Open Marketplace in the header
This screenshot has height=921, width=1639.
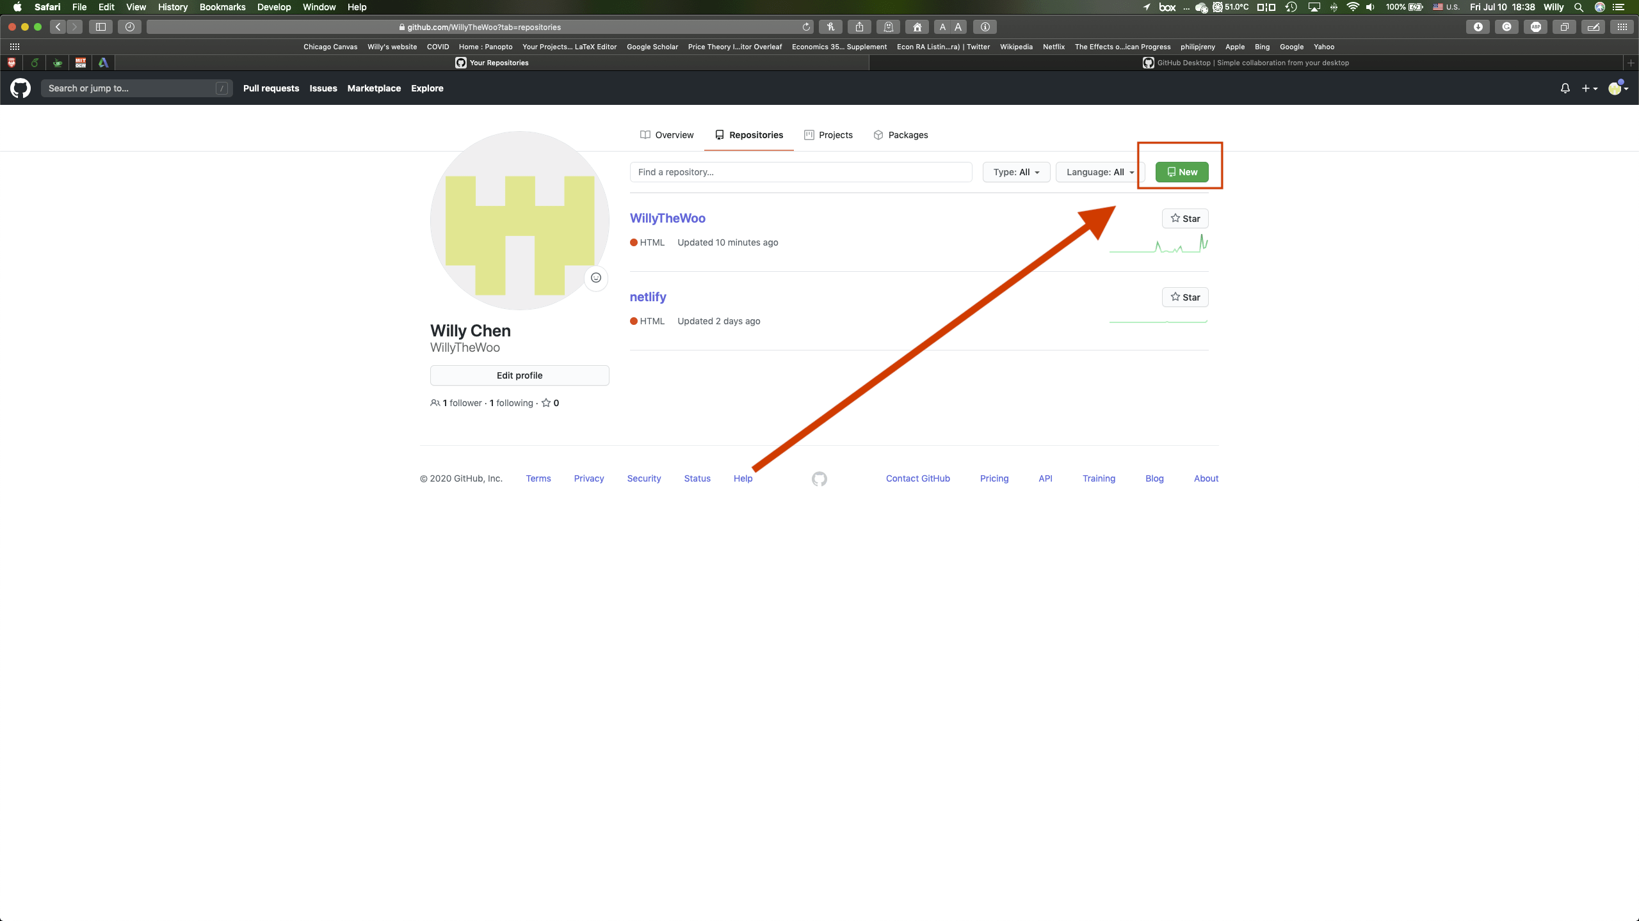coord(374,88)
